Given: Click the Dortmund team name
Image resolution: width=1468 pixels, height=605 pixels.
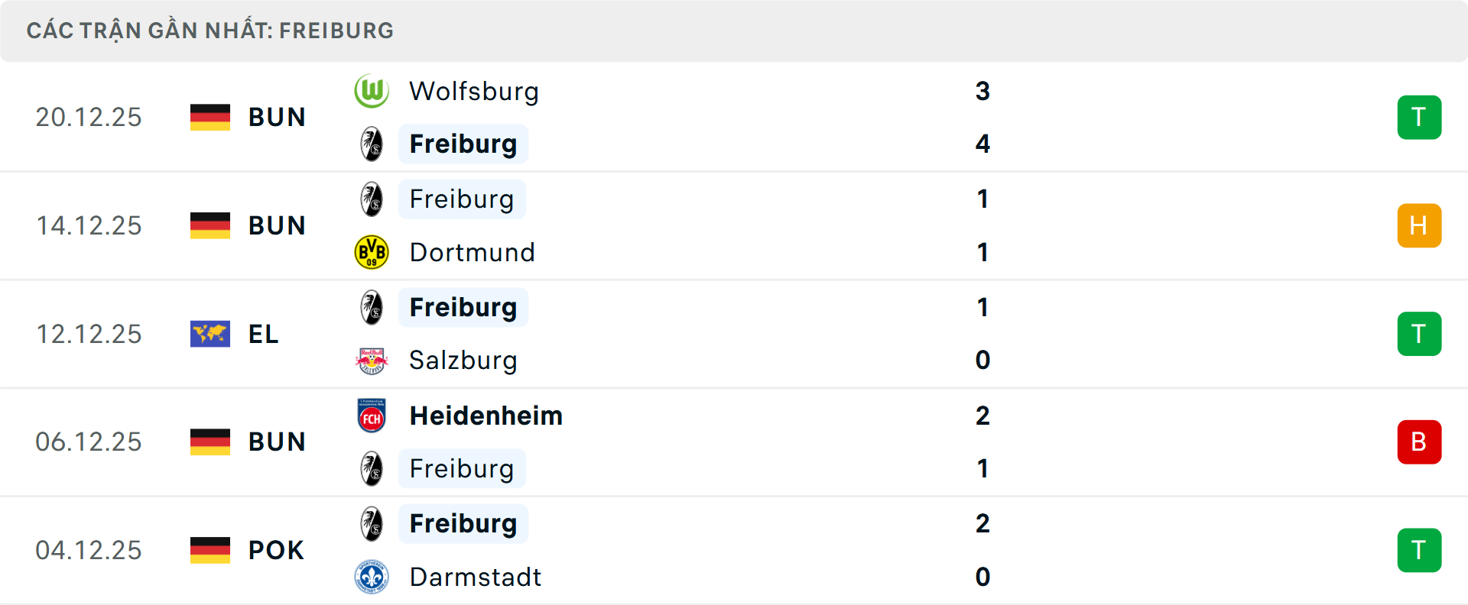Looking at the screenshot, I should (473, 252).
